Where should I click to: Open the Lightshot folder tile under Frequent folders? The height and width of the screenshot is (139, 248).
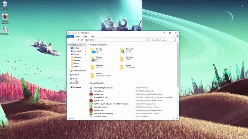pos(97,67)
